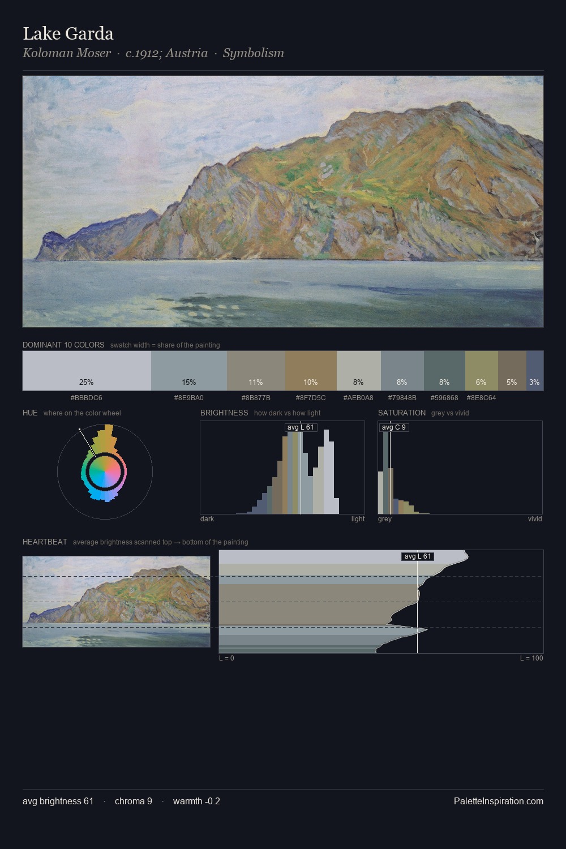Choose the 3% slate blue swatch

pos(535,371)
